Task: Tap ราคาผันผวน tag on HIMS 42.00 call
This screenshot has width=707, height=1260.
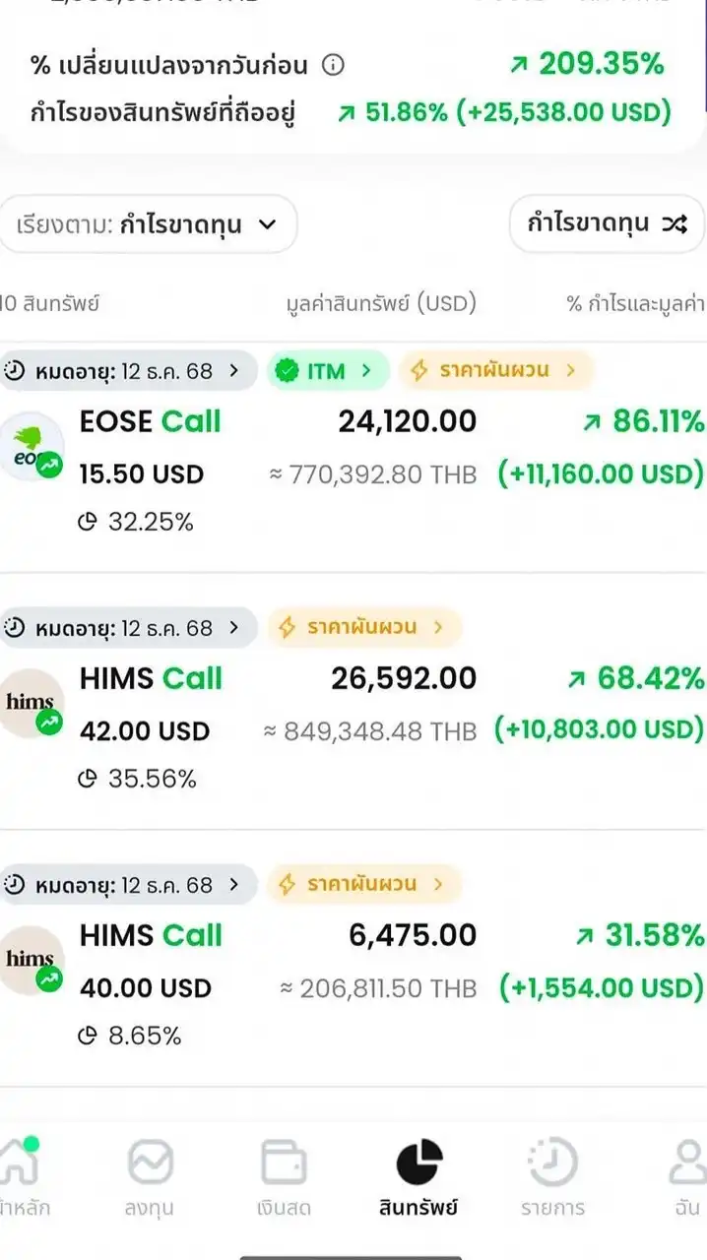Action: (362, 628)
